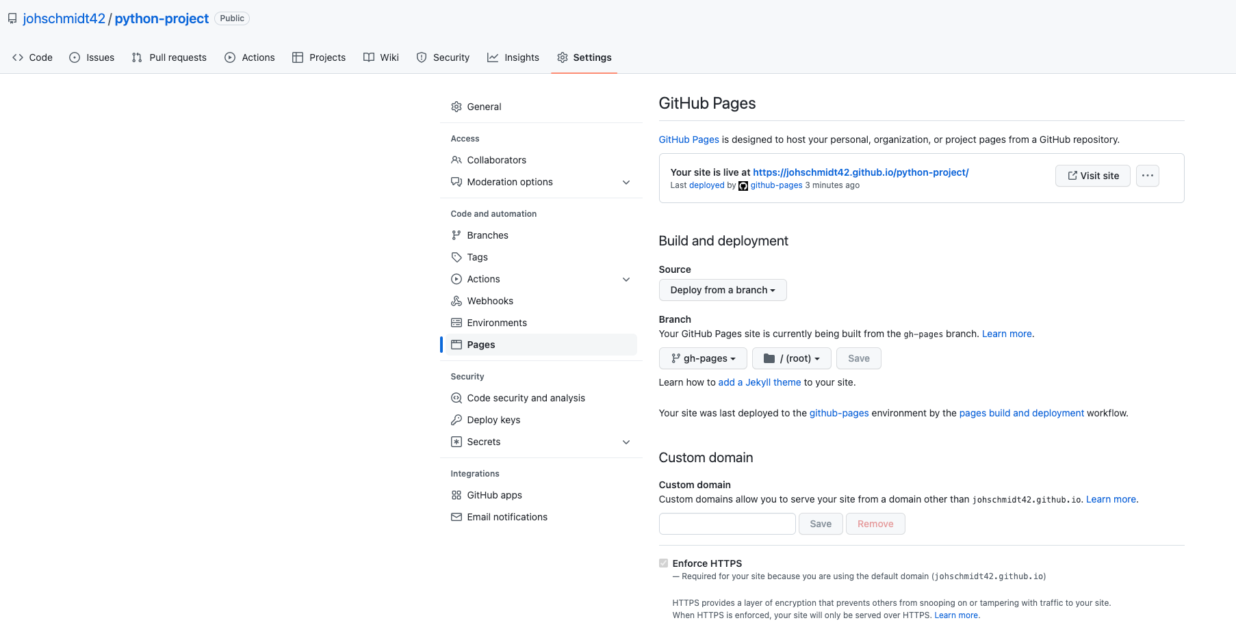Open the gh-pages branch selector

click(x=703, y=358)
